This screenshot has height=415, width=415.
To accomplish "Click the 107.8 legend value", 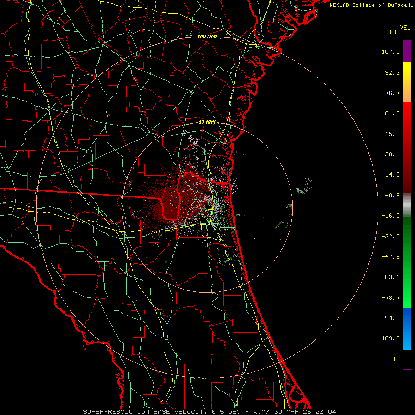I will (391, 52).
